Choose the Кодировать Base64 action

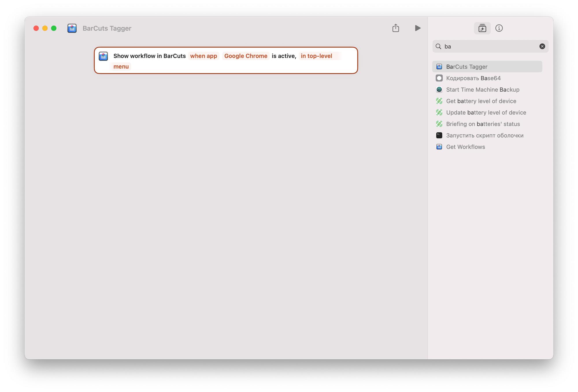coord(473,78)
